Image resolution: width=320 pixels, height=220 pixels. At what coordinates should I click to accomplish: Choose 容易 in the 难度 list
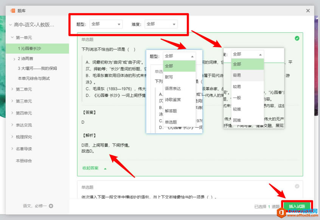tap(247, 75)
